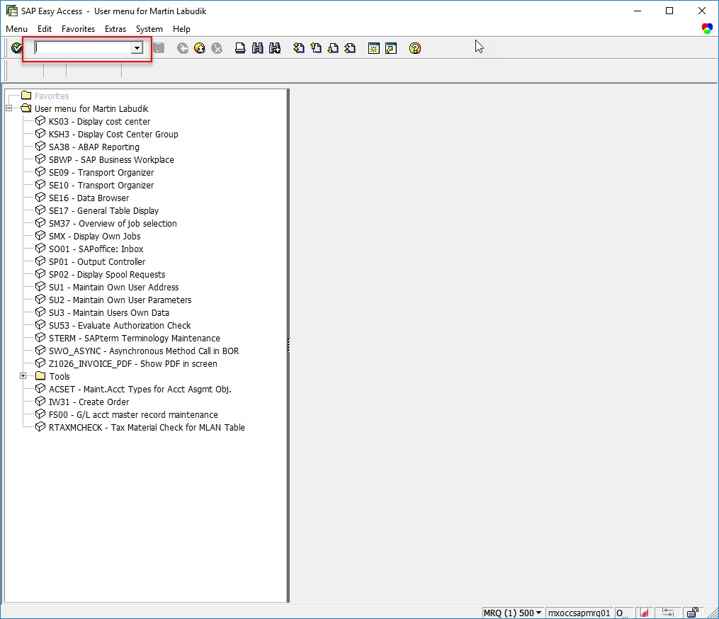Click the yellow Exit arrow icon

[200, 47]
